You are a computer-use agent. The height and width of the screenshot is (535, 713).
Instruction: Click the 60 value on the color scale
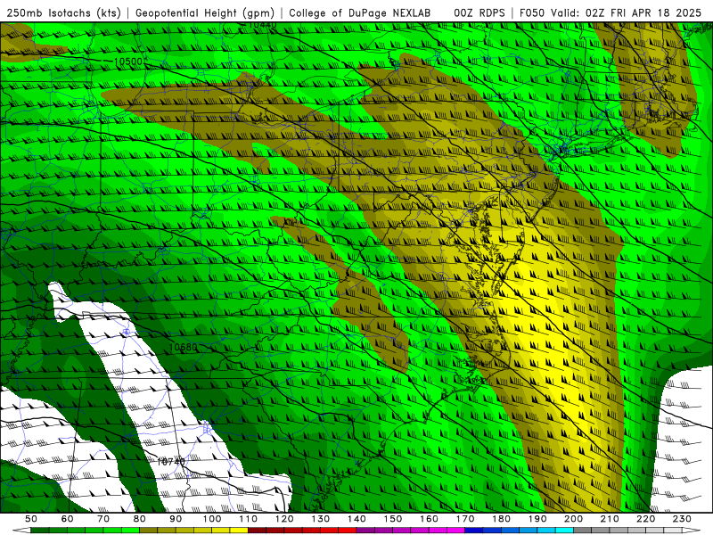(x=68, y=519)
